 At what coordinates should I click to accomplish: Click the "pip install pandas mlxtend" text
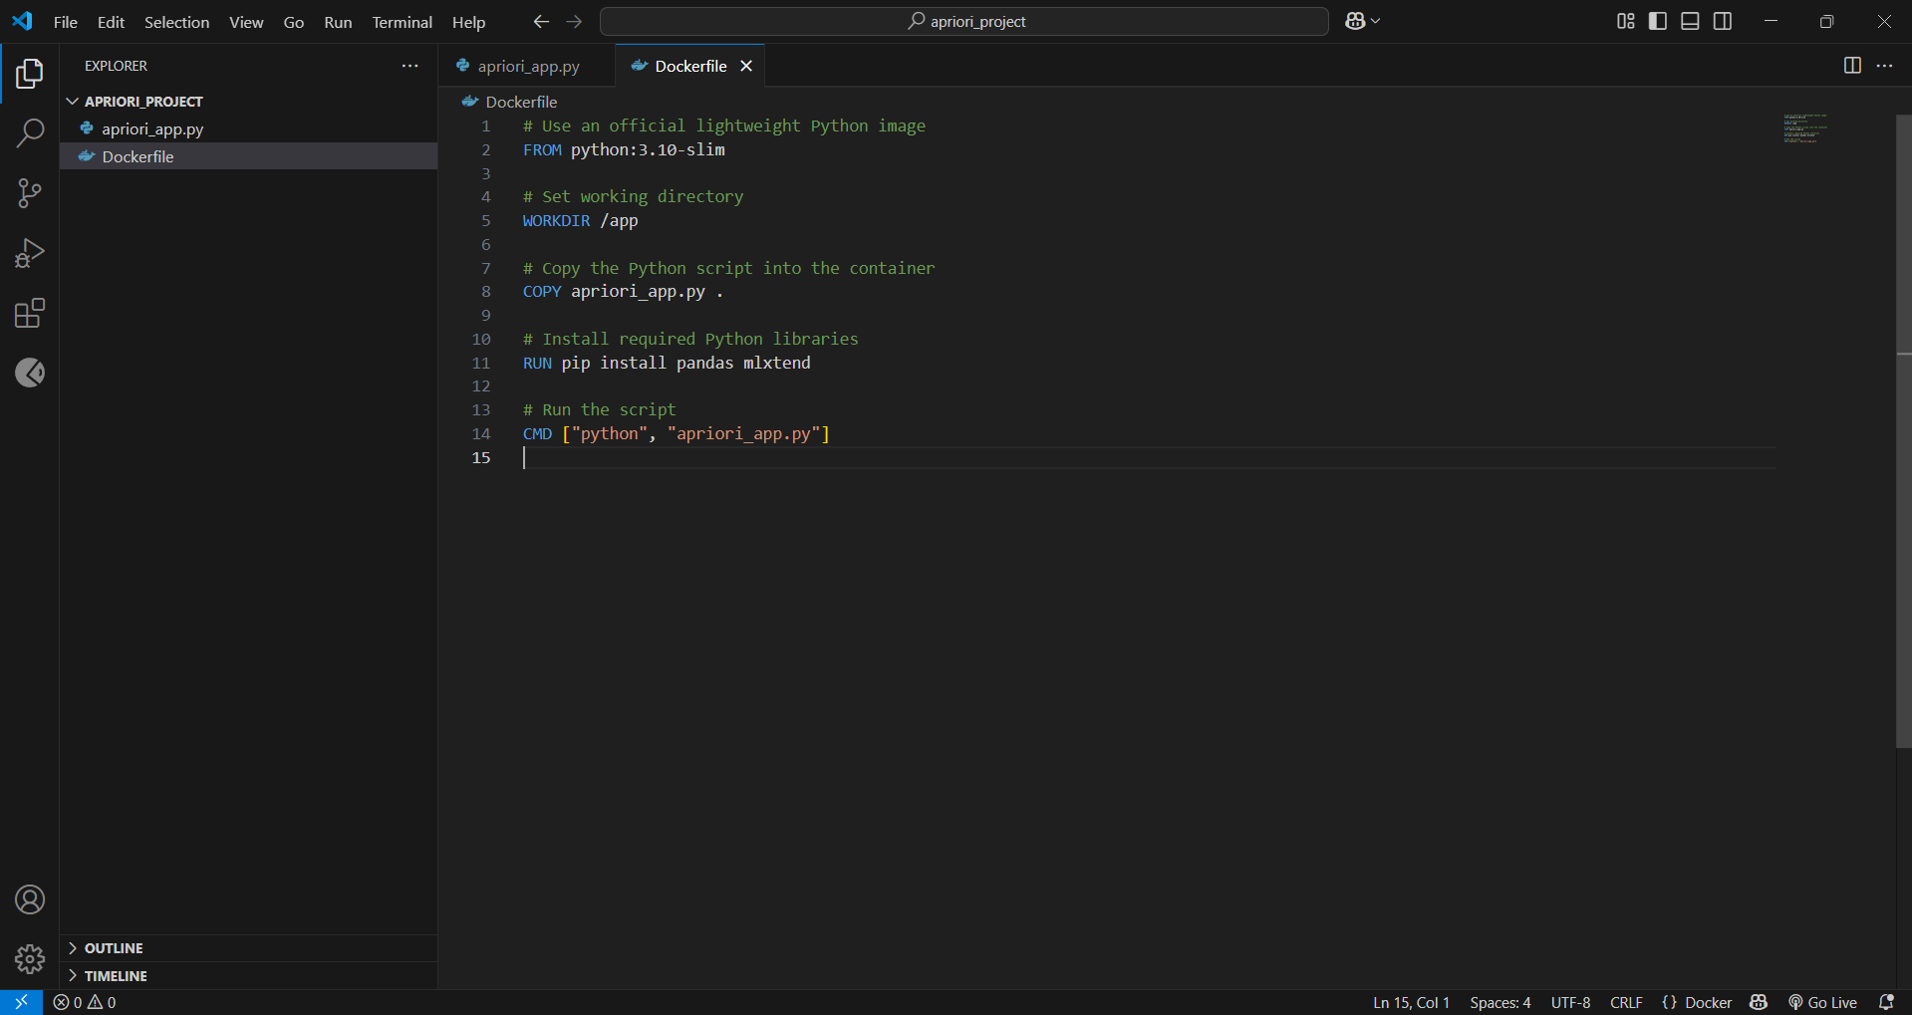685,363
